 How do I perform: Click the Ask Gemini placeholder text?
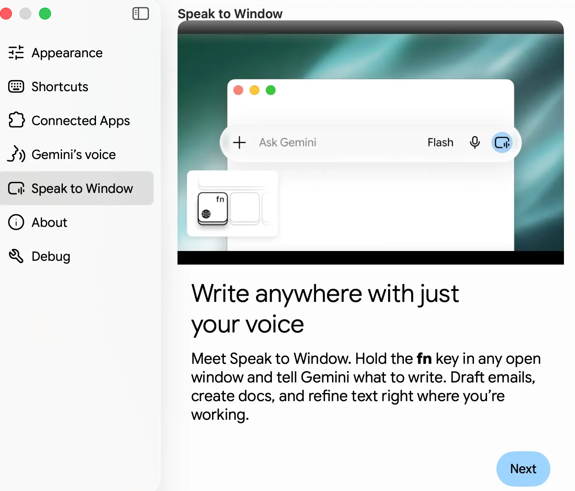pyautogui.click(x=288, y=142)
